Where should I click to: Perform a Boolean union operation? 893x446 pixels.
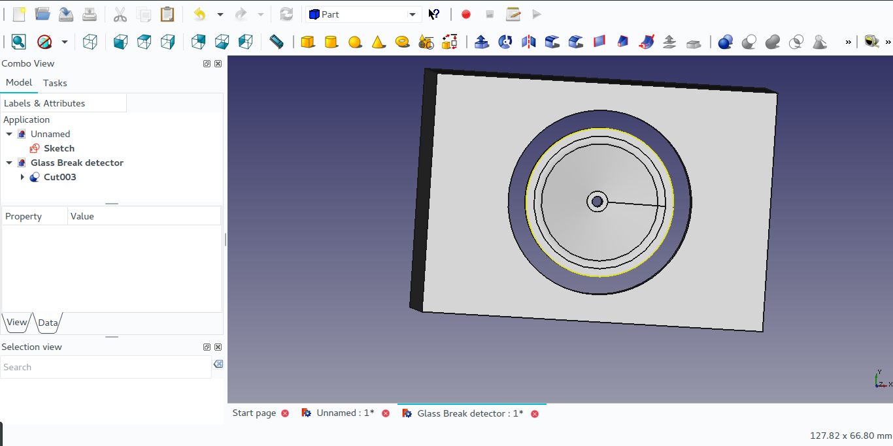773,41
